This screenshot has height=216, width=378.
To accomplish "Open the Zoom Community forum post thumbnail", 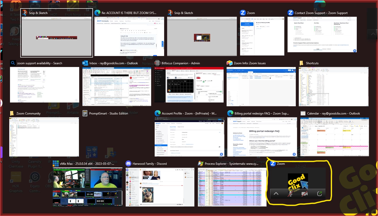I will [129, 36].
